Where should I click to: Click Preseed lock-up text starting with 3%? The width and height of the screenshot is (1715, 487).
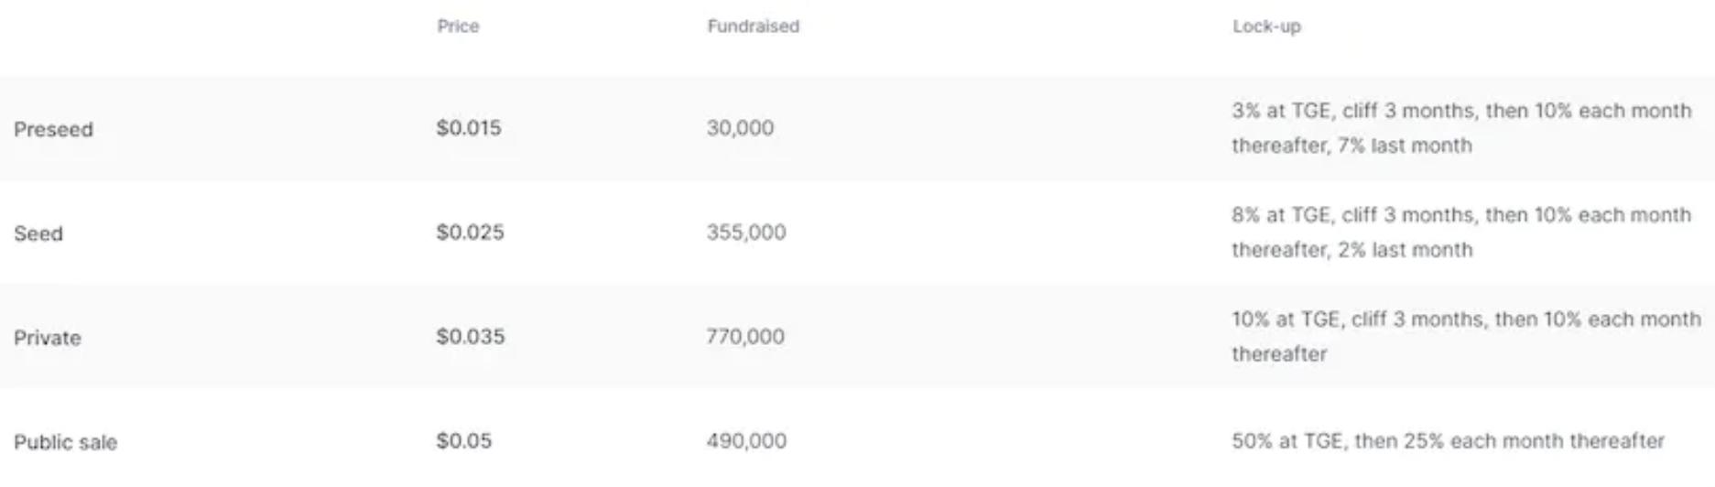(x=1460, y=112)
